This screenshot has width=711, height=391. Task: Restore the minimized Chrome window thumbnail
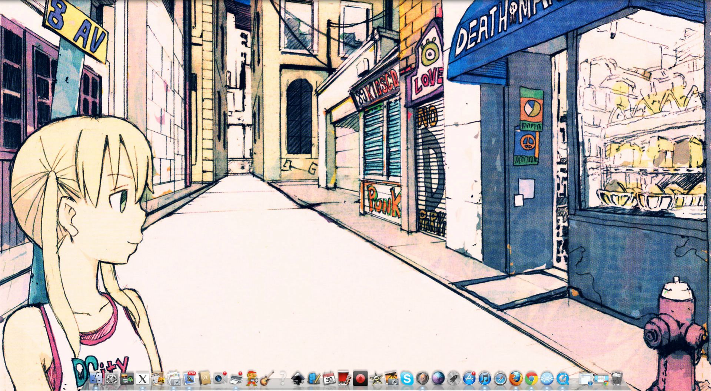[601, 380]
